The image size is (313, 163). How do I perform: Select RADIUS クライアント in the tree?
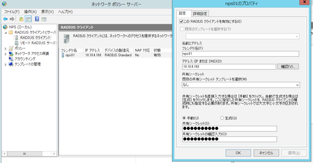coord(35,38)
